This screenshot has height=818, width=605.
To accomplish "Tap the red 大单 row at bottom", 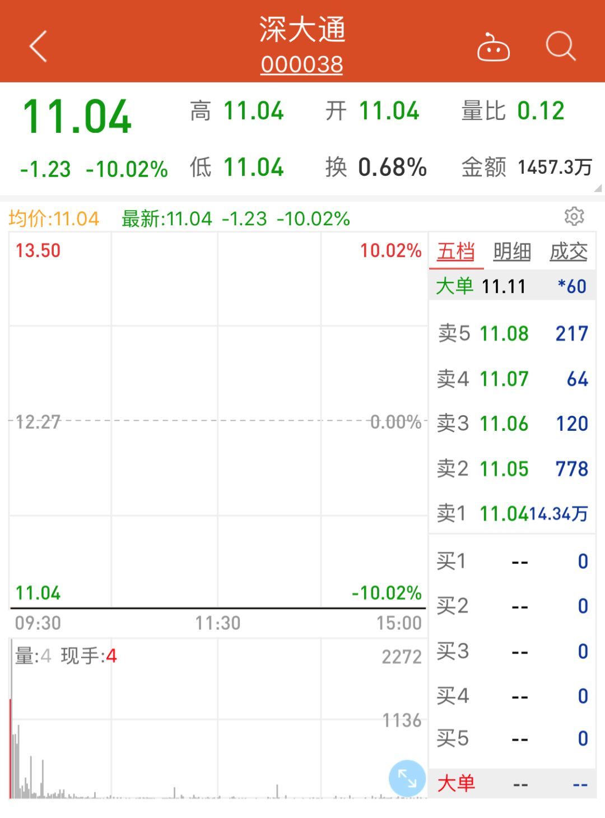I will point(512,783).
